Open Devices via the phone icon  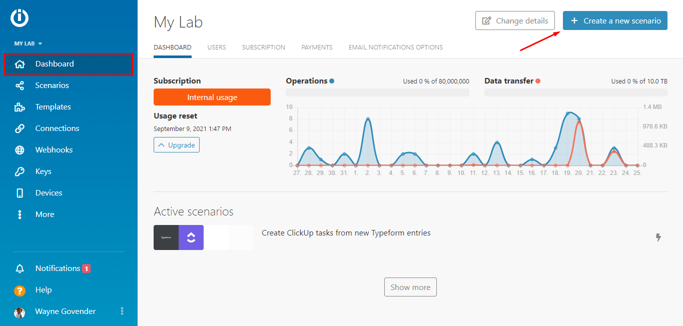20,193
